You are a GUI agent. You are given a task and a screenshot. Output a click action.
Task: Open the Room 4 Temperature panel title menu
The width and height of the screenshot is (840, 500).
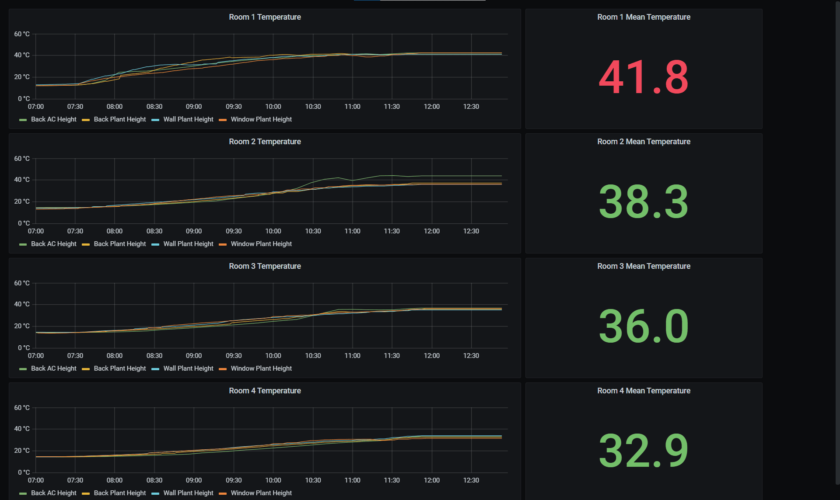265,391
